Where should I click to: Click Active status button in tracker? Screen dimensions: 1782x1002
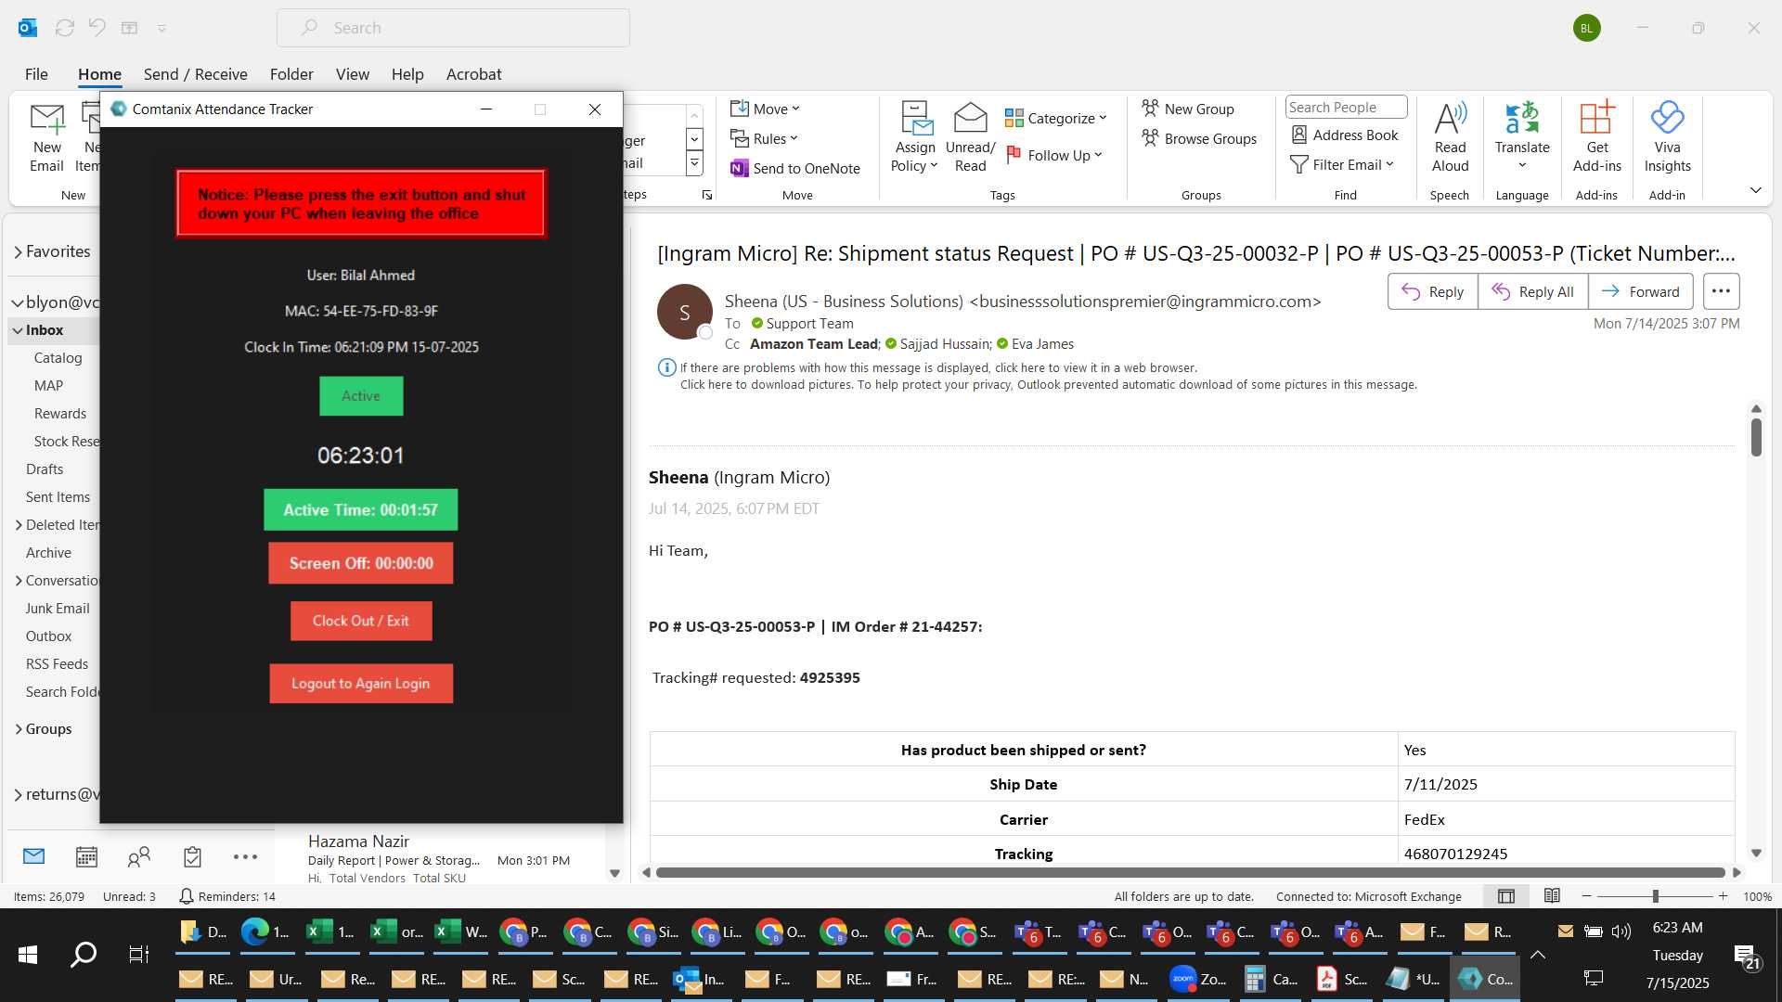point(361,396)
